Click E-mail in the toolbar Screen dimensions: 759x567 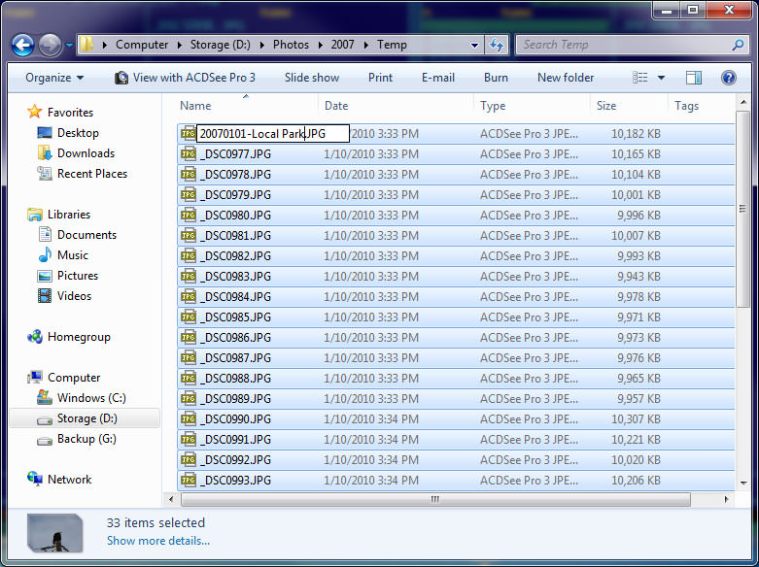(438, 78)
